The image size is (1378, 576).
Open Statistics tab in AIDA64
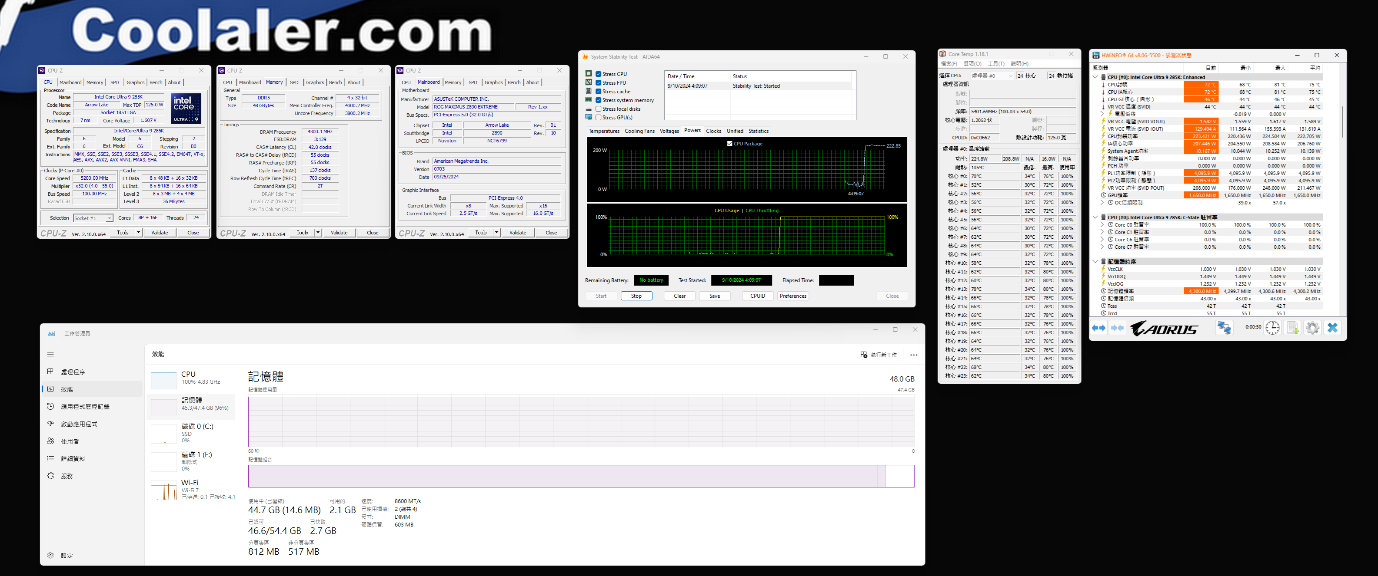[x=758, y=131]
